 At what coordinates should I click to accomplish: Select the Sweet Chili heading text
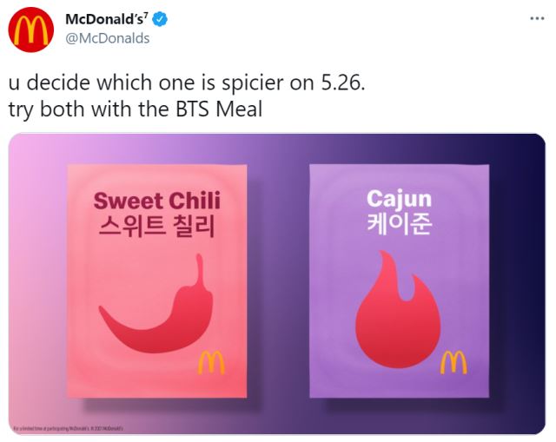156,201
